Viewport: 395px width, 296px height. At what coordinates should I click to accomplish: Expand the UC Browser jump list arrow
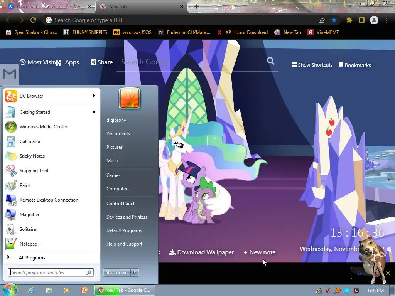[94, 96]
